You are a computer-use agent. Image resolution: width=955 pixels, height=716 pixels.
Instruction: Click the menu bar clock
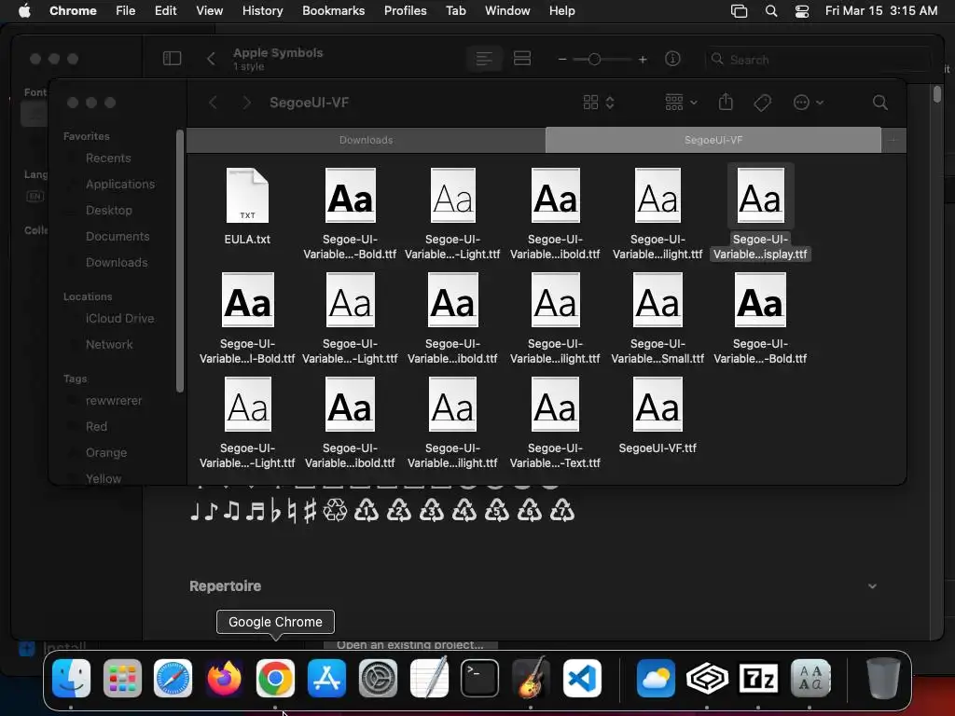[880, 11]
